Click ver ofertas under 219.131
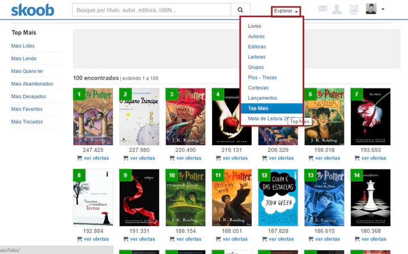 (x=232, y=158)
